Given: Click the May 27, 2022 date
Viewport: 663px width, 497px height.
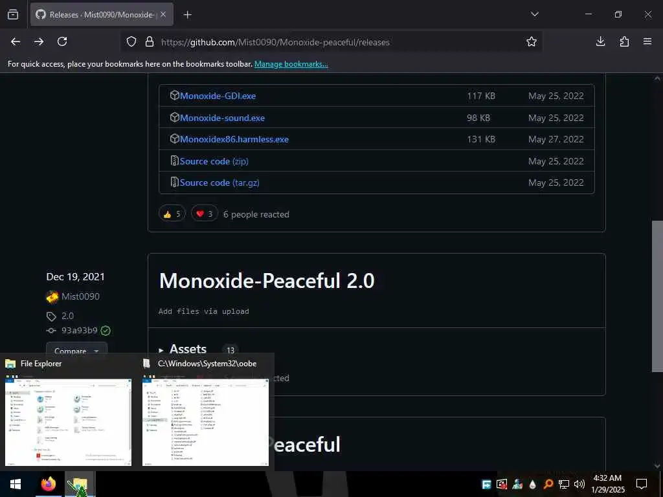Looking at the screenshot, I should pyautogui.click(x=556, y=140).
